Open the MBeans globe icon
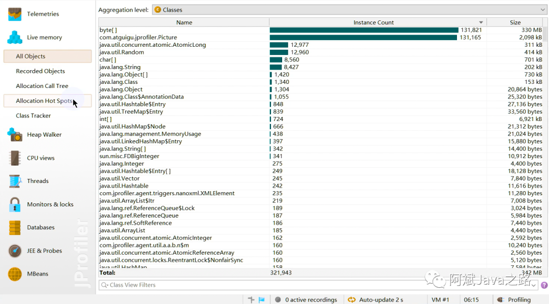This screenshot has height=304, width=549. pos(15,274)
